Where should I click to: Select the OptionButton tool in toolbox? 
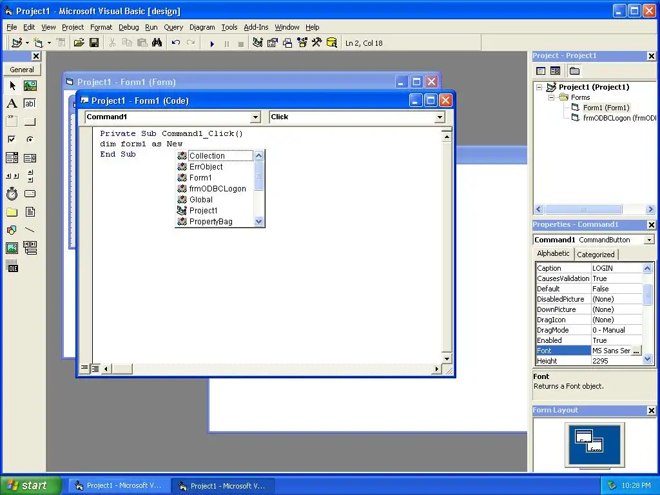click(x=30, y=139)
